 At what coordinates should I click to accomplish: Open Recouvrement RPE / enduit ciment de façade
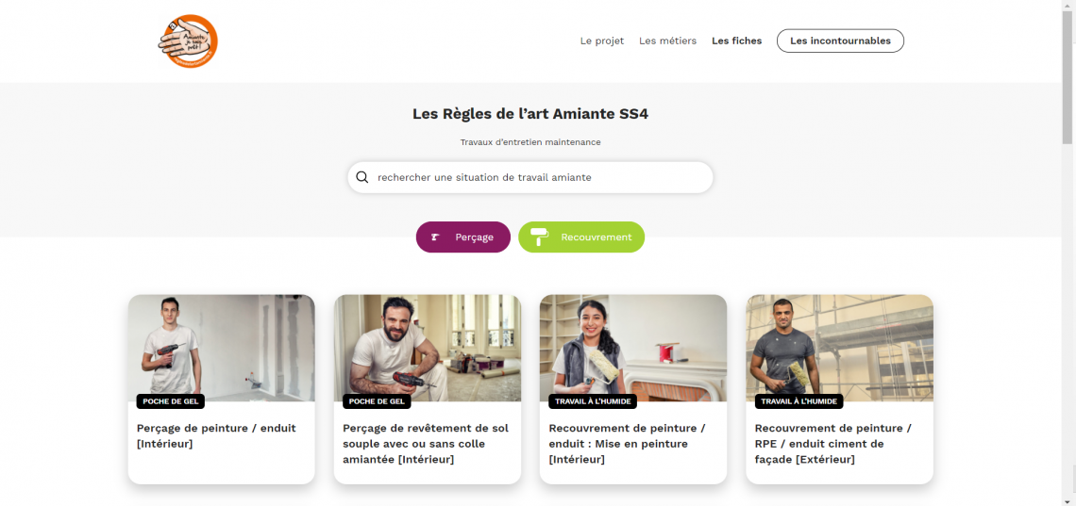coord(832,443)
